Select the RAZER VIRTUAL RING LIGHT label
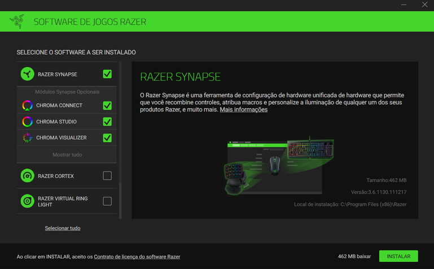 [x=63, y=201]
